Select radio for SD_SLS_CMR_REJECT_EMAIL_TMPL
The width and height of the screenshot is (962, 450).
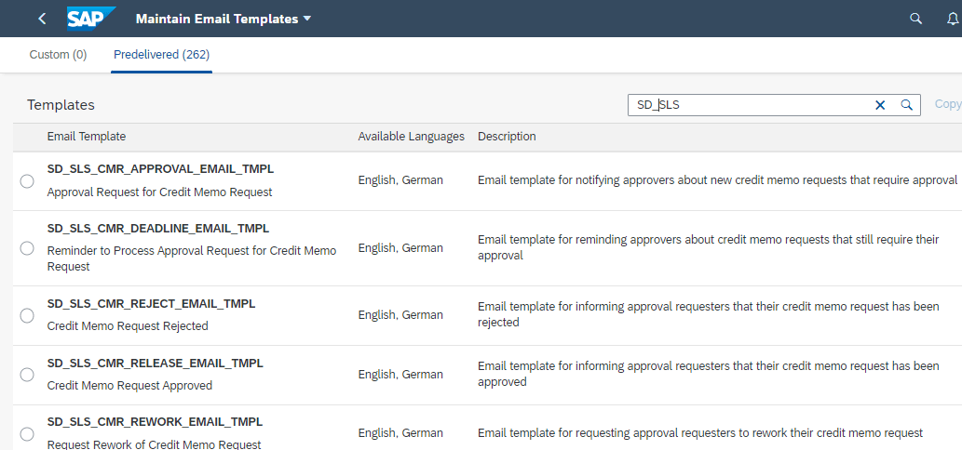[x=27, y=315]
